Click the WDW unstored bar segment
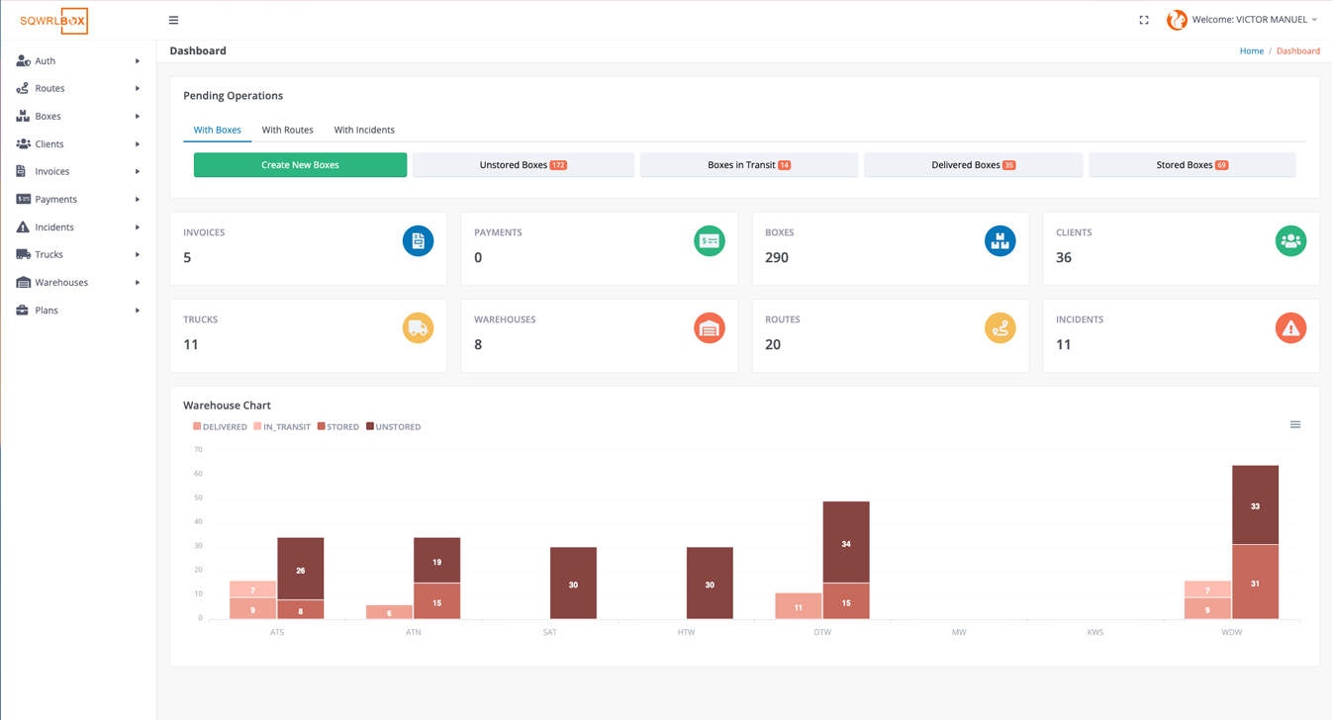Screen dimensions: 1333x720 click(1255, 505)
